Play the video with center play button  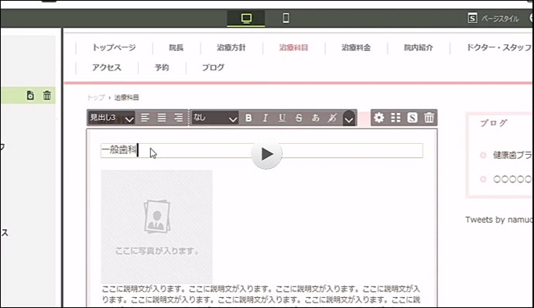(x=267, y=154)
